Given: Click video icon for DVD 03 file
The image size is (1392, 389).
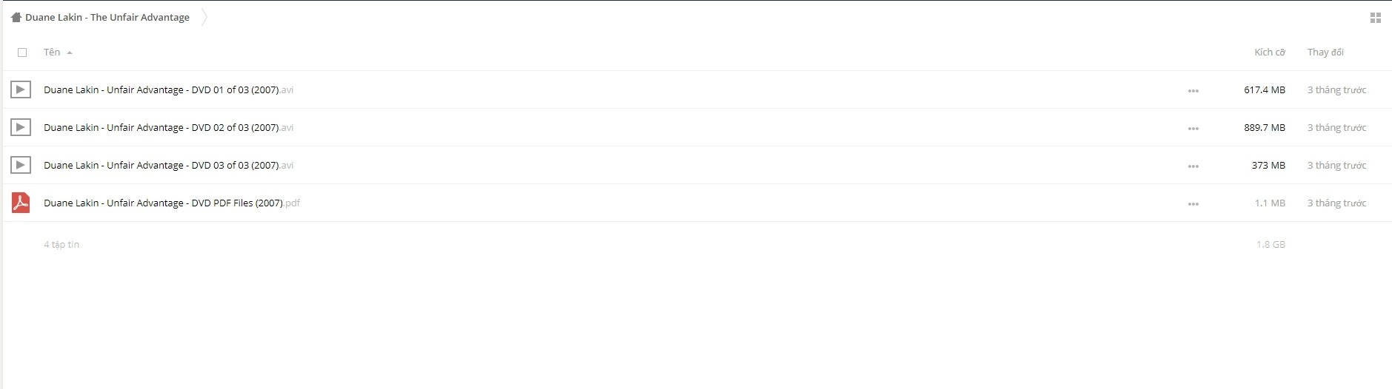Looking at the screenshot, I should [21, 165].
